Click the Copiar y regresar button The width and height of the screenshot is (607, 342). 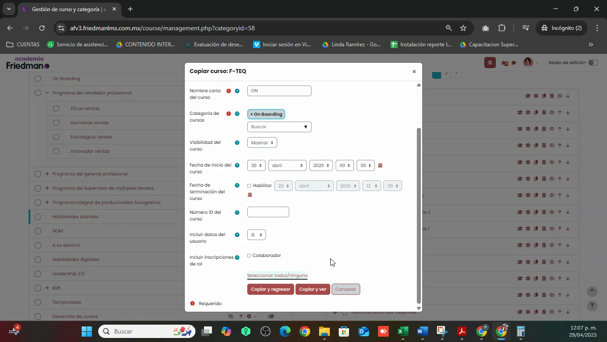pyautogui.click(x=270, y=289)
